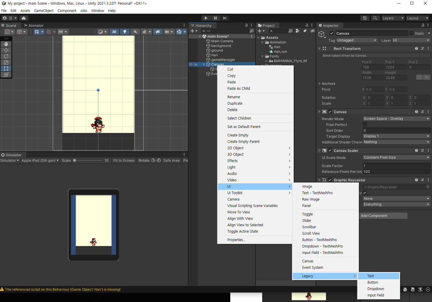Click the global search magnifier icon
Viewport: 432px width, 302px height.
click(375, 18)
